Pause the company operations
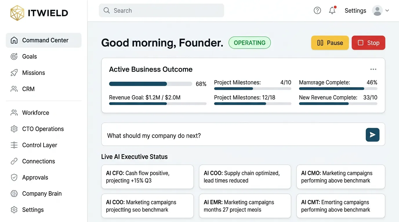 click(330, 43)
